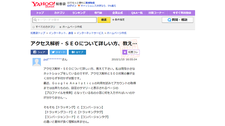The image size is (225, 126).
Task: Click the yellow 検索 button
Action: [104, 20]
